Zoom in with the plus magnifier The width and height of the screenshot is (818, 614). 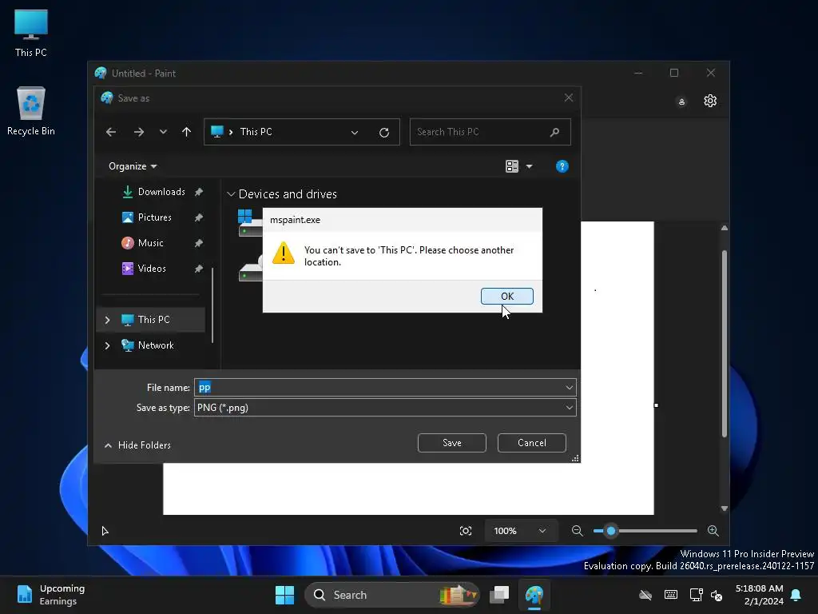[713, 531]
